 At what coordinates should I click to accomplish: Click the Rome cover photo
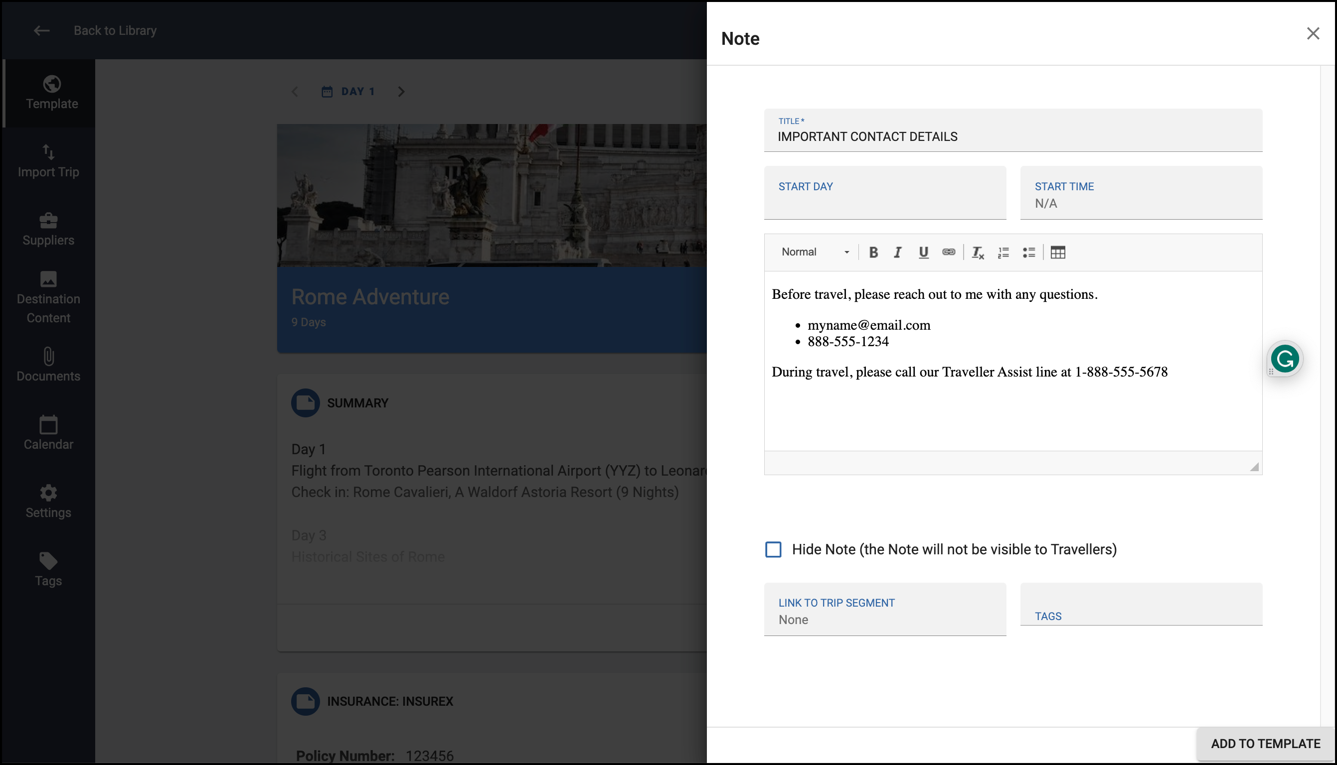click(x=492, y=195)
